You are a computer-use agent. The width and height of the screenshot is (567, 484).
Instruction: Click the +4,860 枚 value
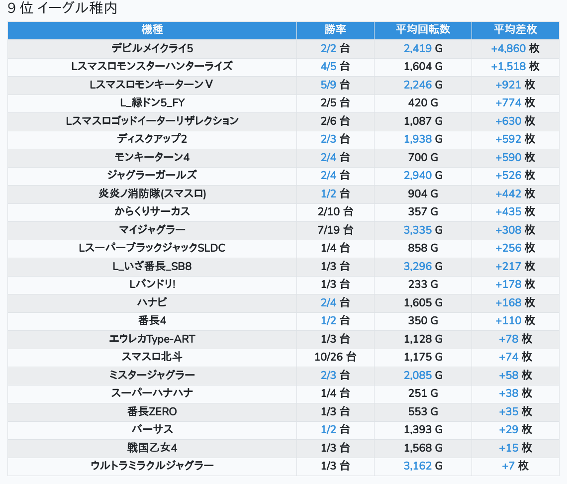(515, 48)
